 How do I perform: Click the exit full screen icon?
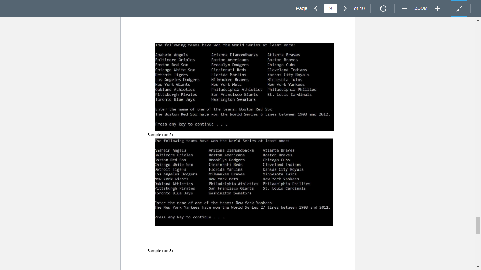(459, 8)
